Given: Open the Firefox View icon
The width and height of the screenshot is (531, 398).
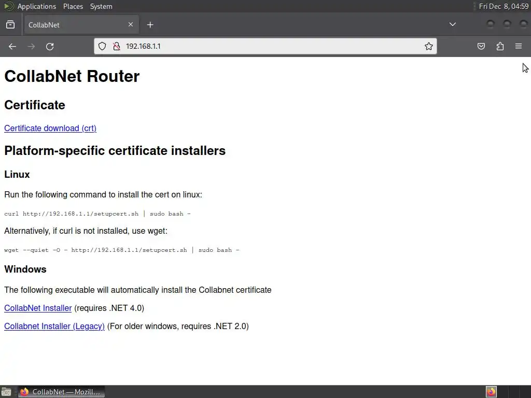Looking at the screenshot, I should click(x=10, y=25).
